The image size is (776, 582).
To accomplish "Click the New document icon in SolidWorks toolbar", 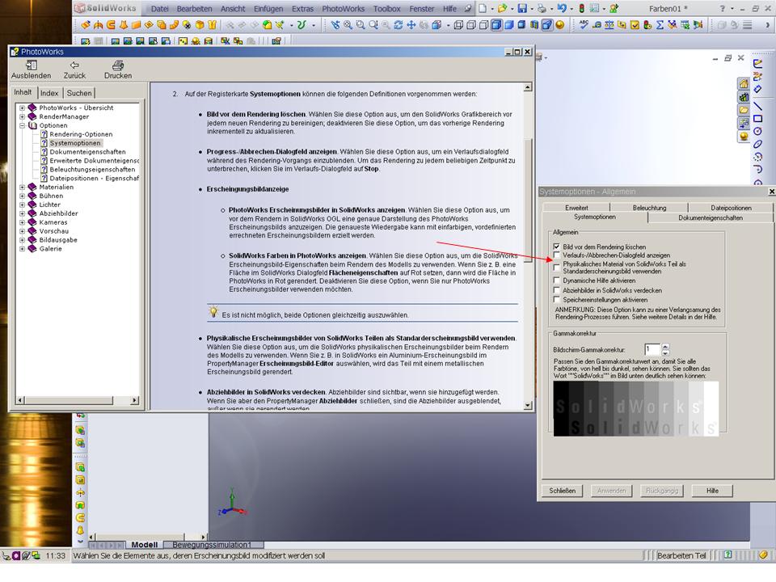I will [x=483, y=8].
